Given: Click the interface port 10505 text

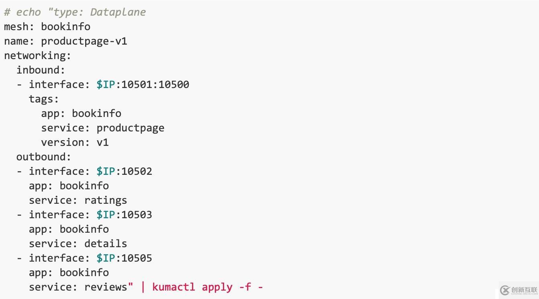Looking at the screenshot, I should (x=137, y=258).
